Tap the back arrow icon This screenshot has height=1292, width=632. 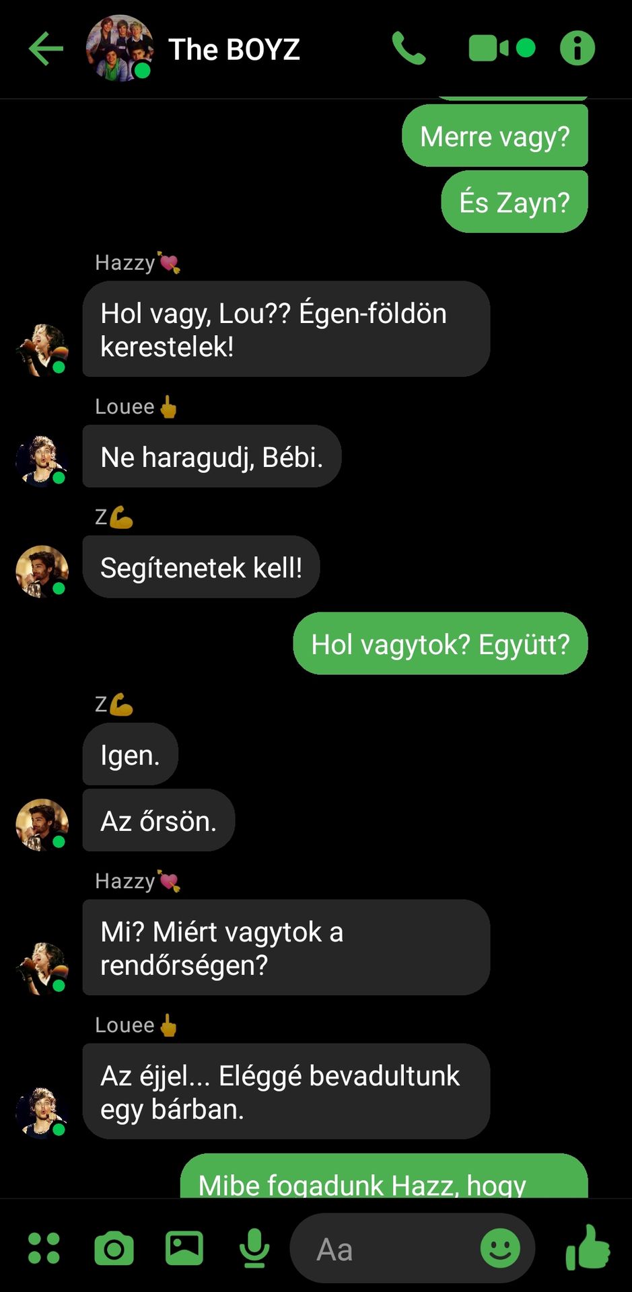coord(46,48)
